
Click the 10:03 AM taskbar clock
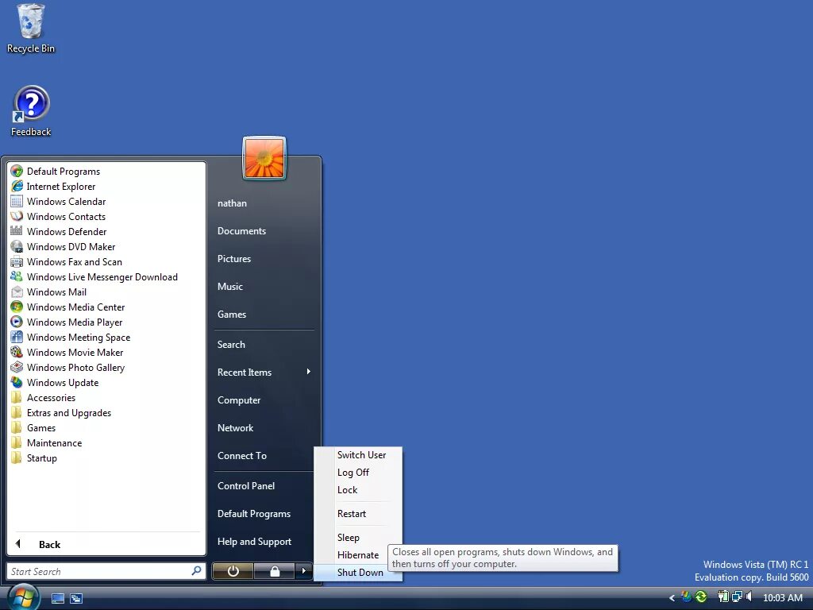click(782, 597)
